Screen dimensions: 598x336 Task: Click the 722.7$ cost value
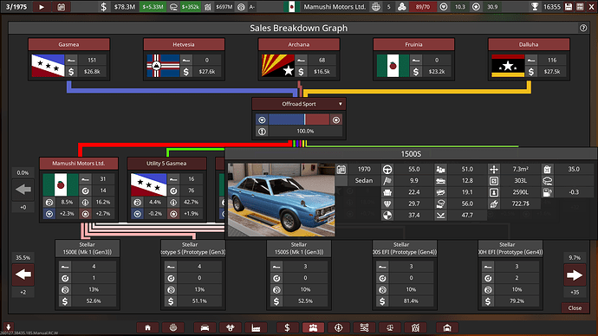[x=521, y=204]
